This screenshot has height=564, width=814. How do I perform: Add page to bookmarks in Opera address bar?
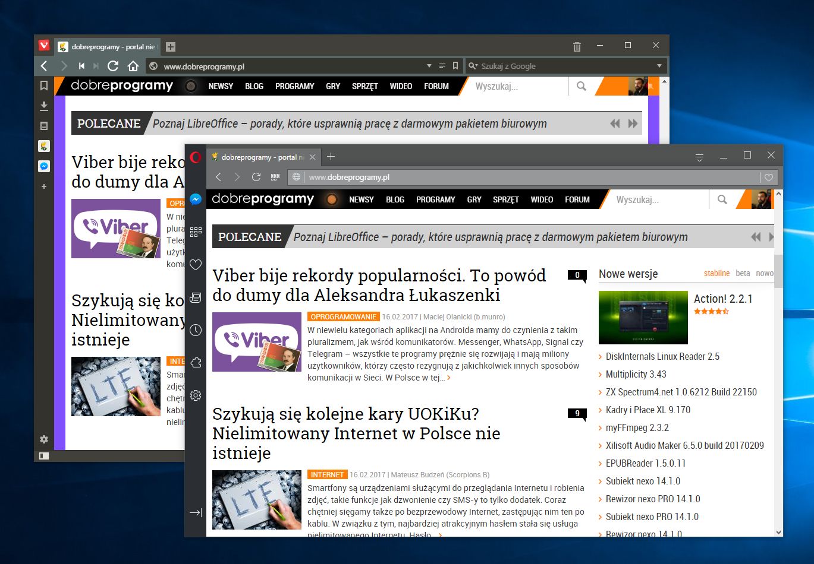click(769, 177)
